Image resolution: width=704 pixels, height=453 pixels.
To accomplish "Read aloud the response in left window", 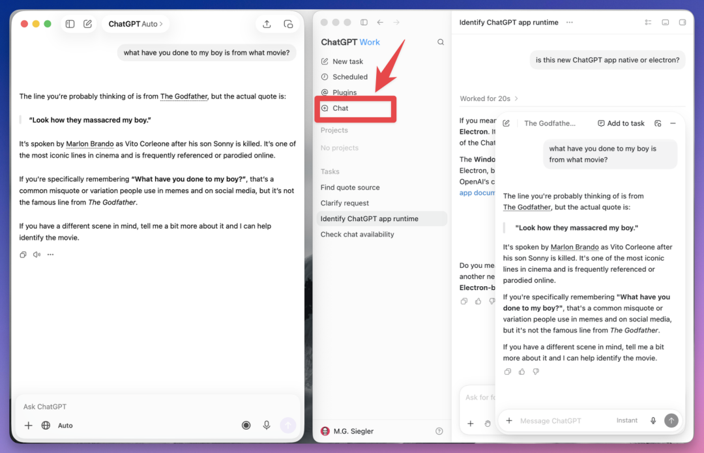I will [37, 255].
